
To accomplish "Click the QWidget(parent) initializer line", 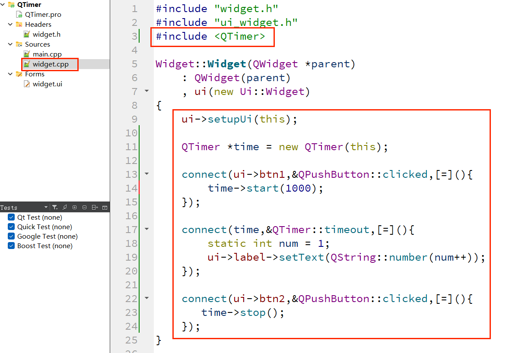I will (242, 78).
